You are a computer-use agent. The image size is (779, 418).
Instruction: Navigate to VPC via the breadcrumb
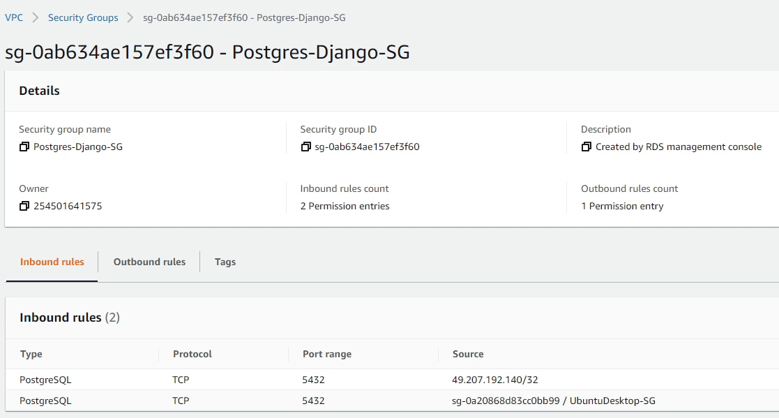click(15, 17)
